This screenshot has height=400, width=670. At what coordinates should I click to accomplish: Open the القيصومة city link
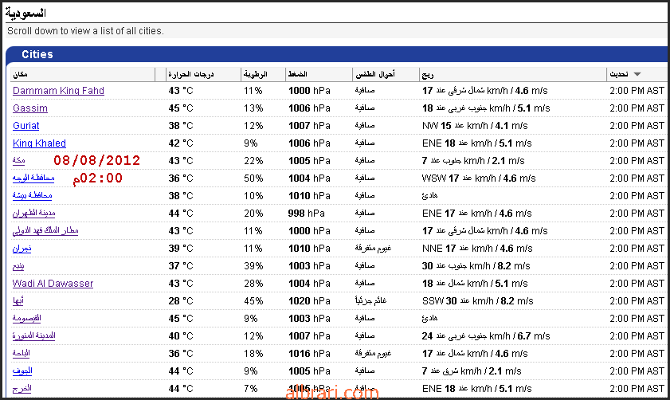[x=26, y=319]
